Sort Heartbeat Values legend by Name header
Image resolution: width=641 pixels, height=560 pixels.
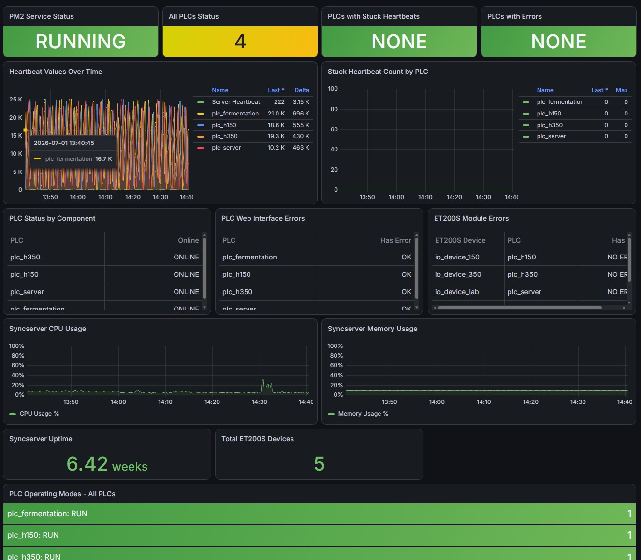click(x=220, y=90)
